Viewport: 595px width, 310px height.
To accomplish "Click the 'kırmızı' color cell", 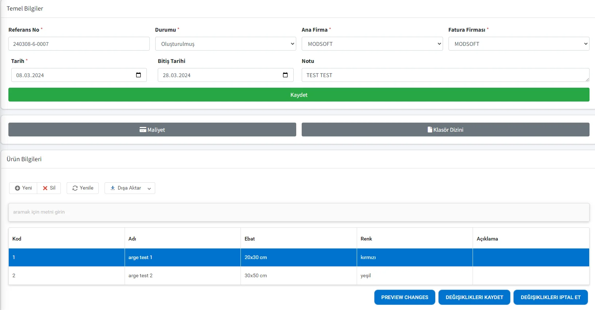I will (415, 257).
